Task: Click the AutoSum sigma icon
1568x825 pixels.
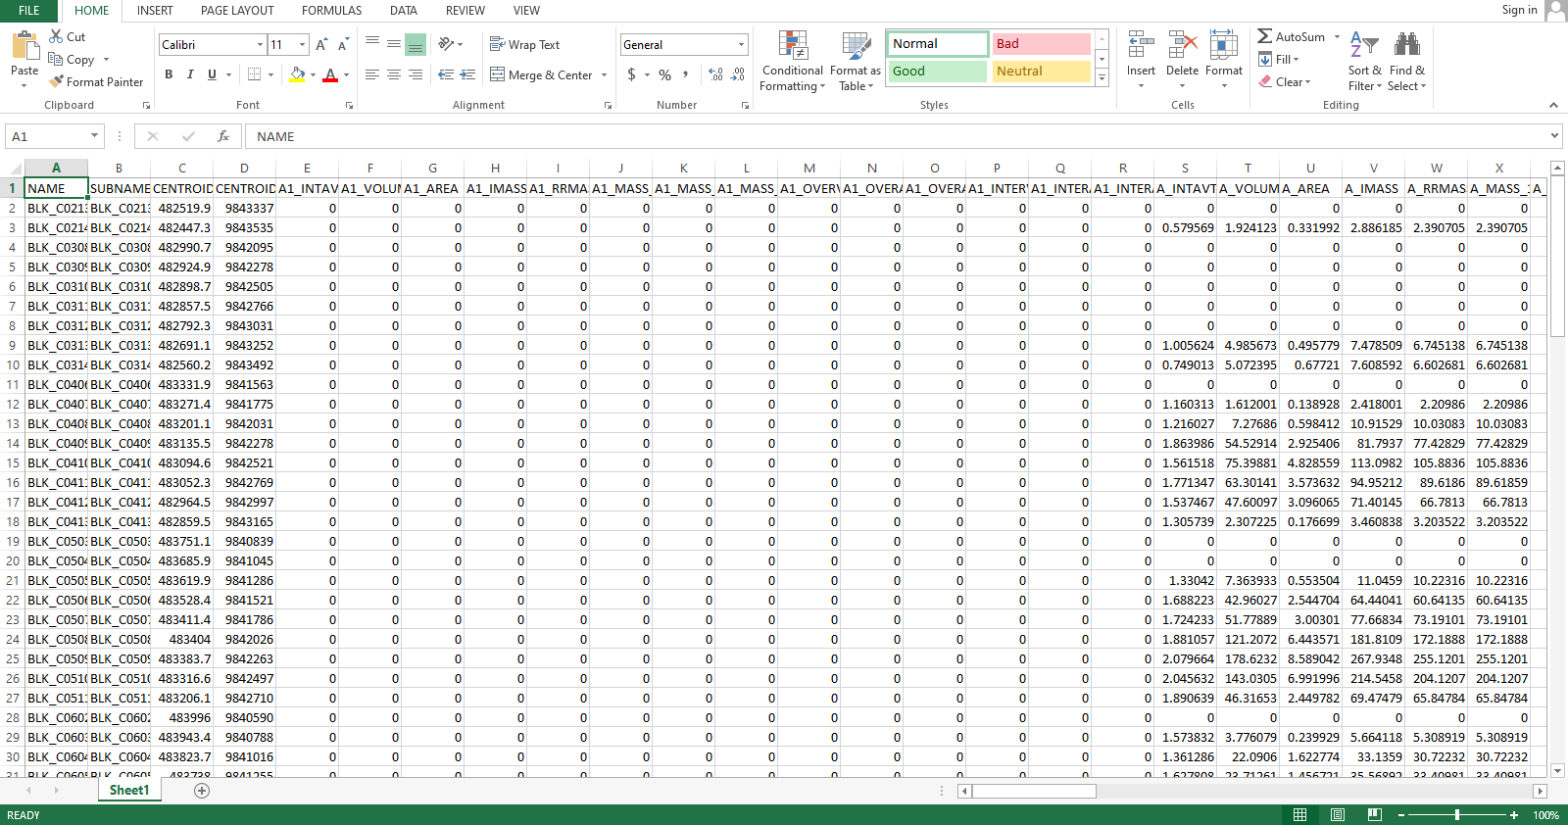Action: (1265, 36)
